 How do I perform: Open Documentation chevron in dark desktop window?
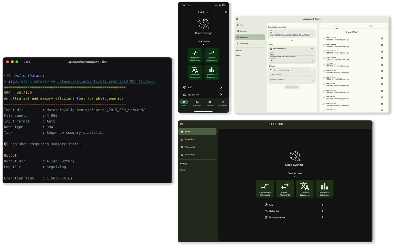pos(322,217)
